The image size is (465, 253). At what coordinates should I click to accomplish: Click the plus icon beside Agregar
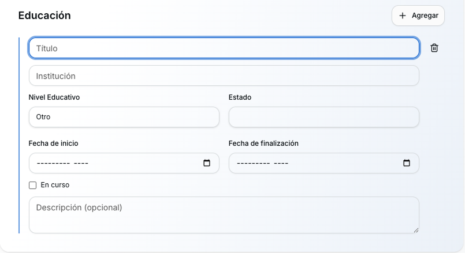403,16
